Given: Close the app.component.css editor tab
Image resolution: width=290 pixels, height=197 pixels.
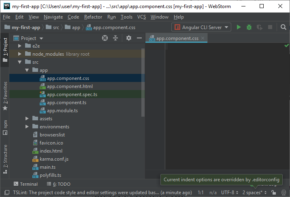Looking at the screenshot, I should [x=203, y=38].
